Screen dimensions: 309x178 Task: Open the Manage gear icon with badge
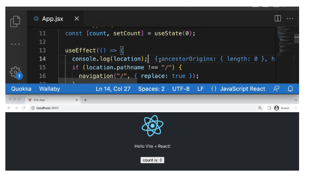pyautogui.click(x=16, y=72)
